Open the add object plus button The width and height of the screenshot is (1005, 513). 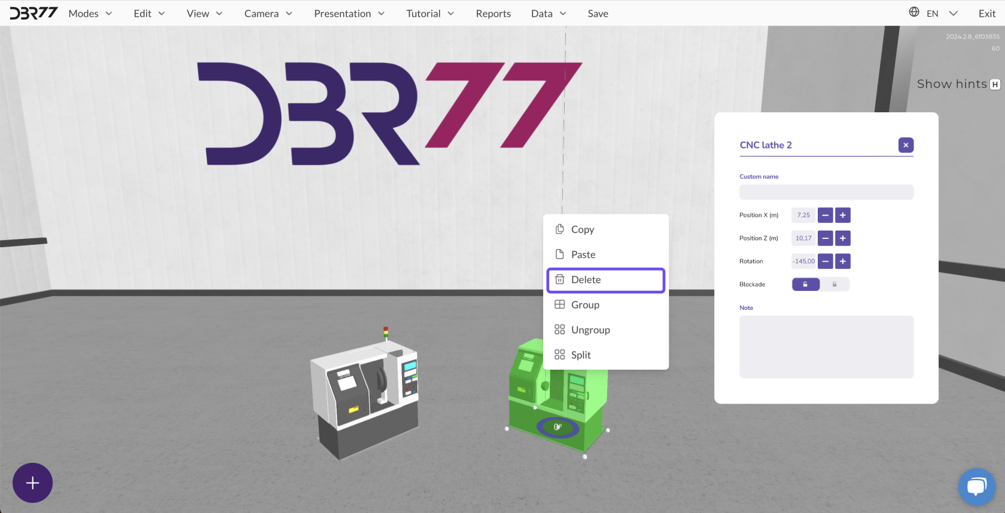(33, 483)
